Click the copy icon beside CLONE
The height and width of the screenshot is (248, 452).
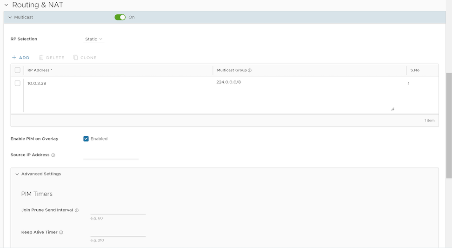[75, 58]
